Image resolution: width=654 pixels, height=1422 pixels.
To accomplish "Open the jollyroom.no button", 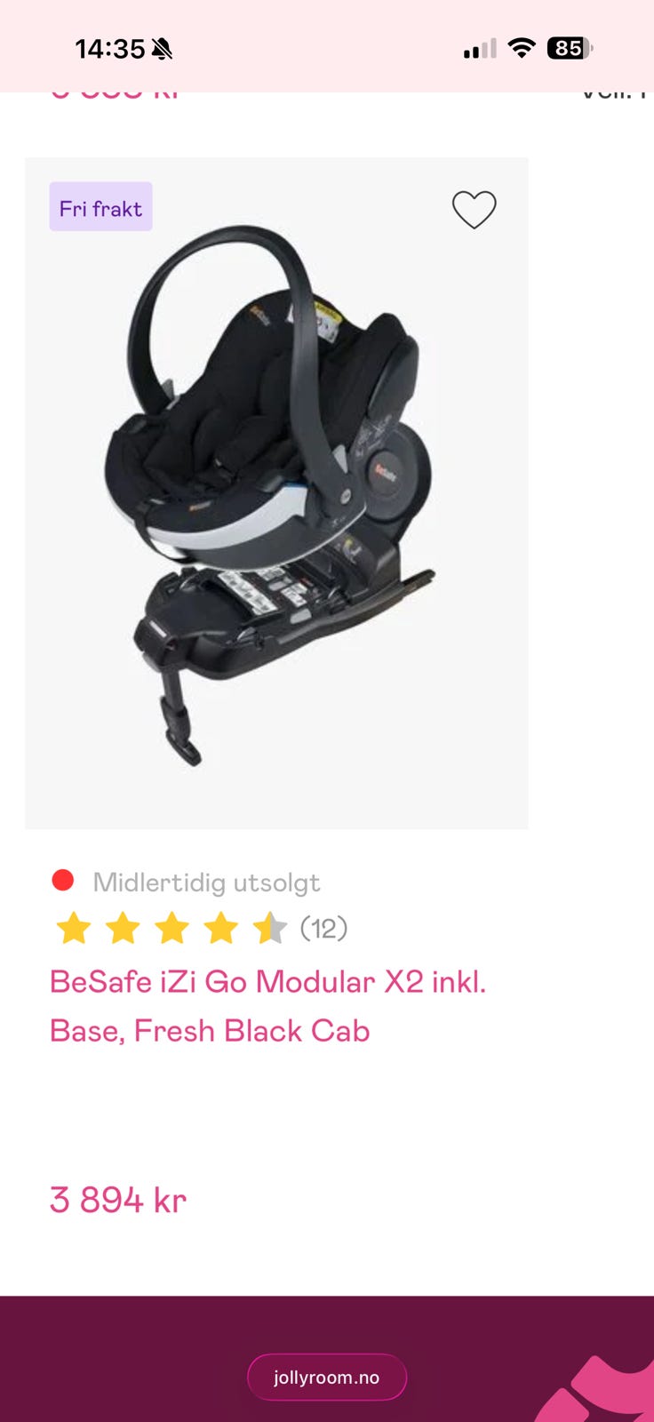I will coord(327,1377).
